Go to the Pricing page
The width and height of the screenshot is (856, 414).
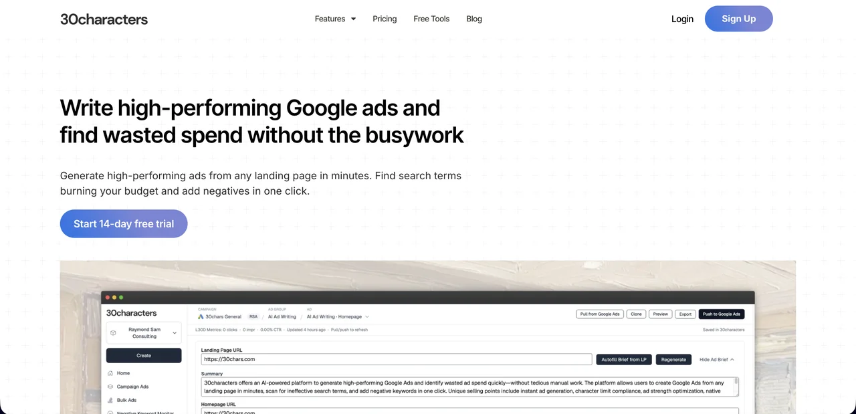[385, 19]
